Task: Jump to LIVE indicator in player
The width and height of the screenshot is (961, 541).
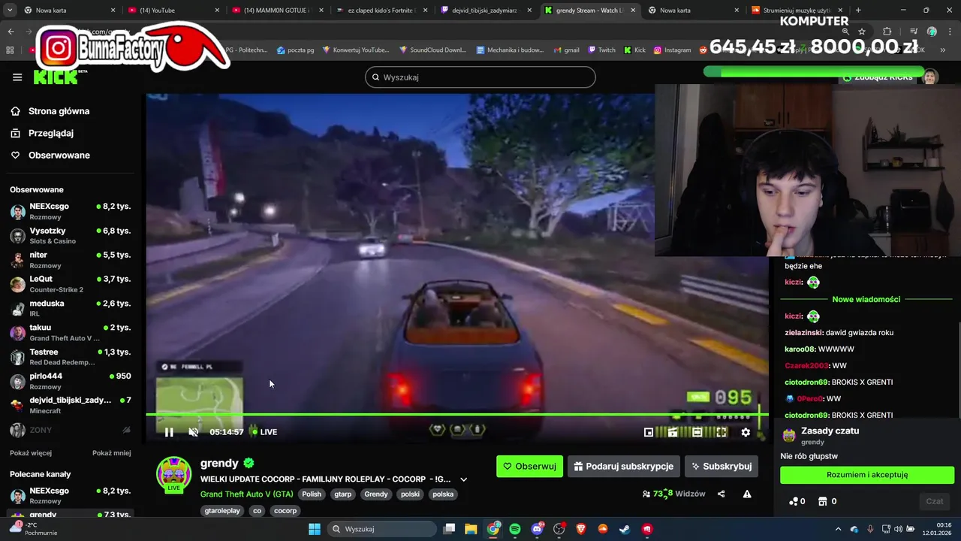Action: [x=264, y=432]
